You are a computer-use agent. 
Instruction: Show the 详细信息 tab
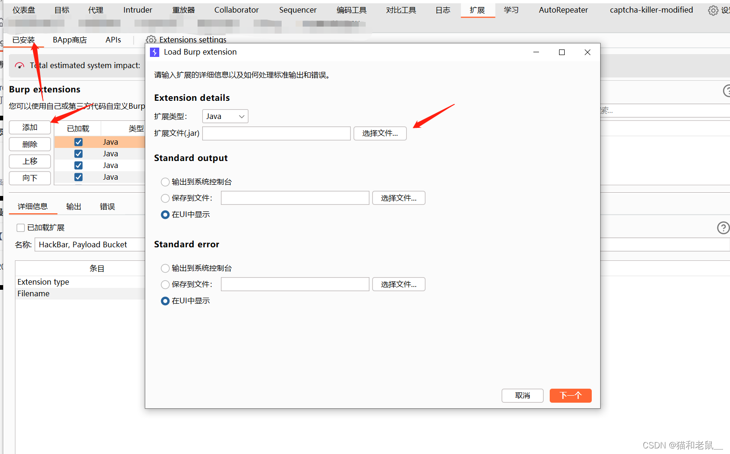pyautogui.click(x=33, y=207)
